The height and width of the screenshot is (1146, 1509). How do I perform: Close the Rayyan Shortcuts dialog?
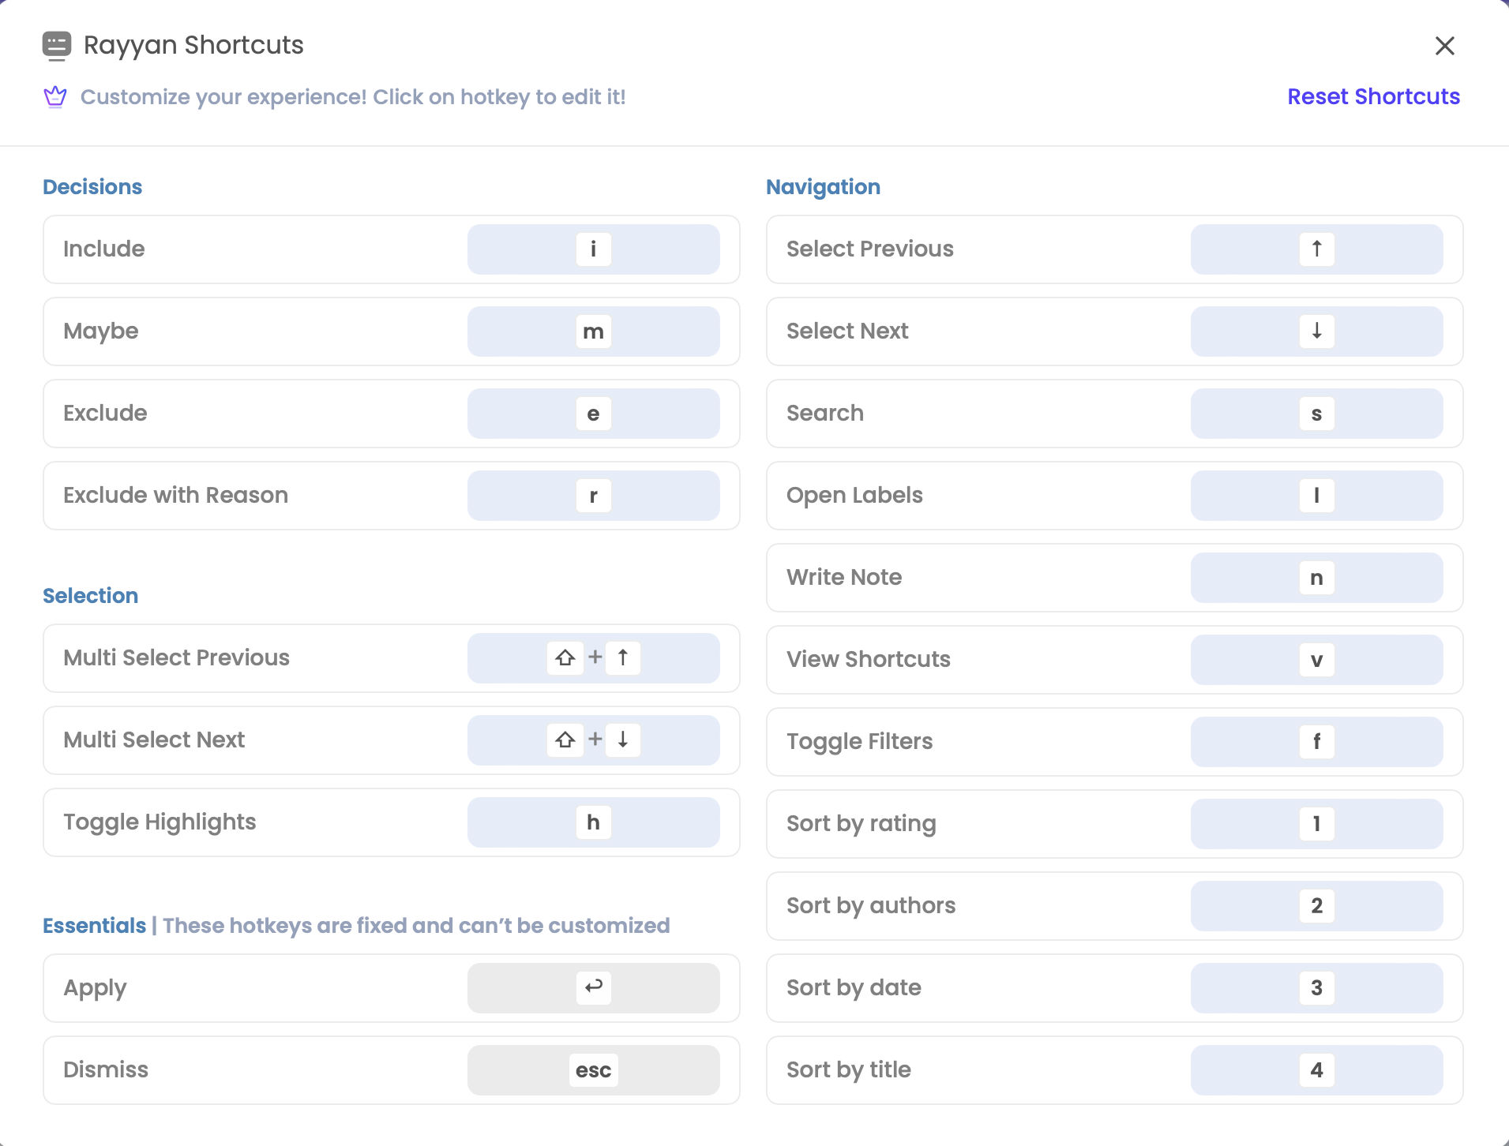click(x=1444, y=46)
